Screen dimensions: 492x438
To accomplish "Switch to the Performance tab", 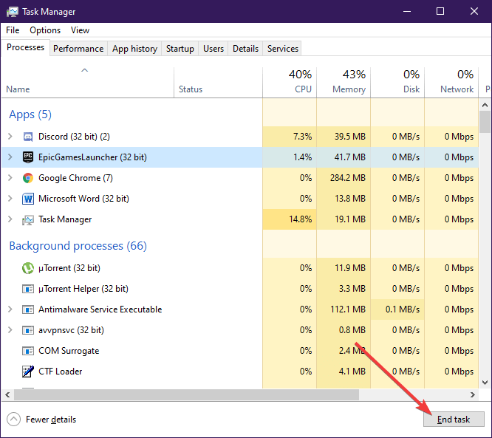I will pyautogui.click(x=78, y=49).
